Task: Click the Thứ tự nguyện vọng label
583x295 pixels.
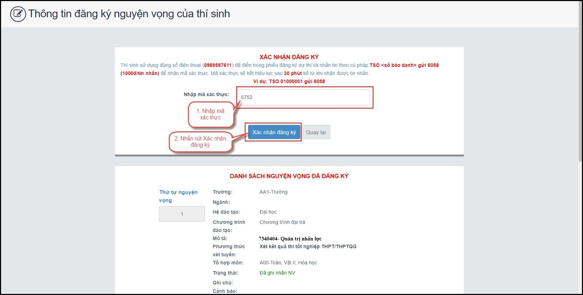Action: (178, 196)
